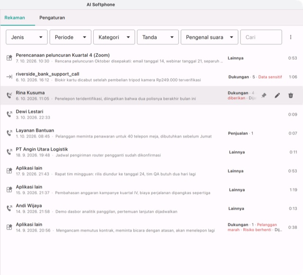Click the incoming call icon beside Rina Kusuma

(x=9, y=95)
